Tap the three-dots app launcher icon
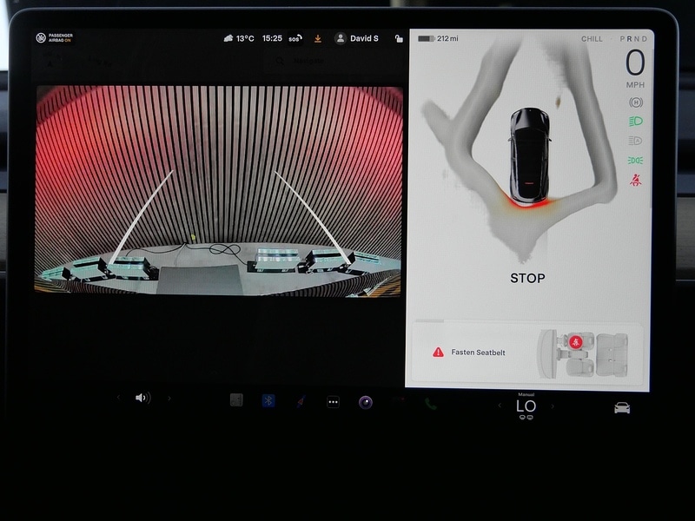 point(333,401)
